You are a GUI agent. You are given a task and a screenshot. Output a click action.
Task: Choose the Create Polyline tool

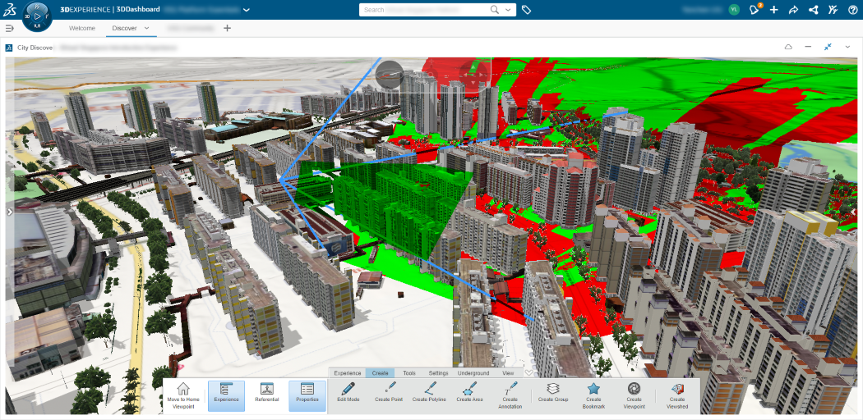pos(430,388)
